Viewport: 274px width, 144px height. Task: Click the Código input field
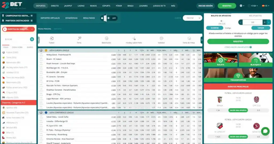[x=237, y=28]
